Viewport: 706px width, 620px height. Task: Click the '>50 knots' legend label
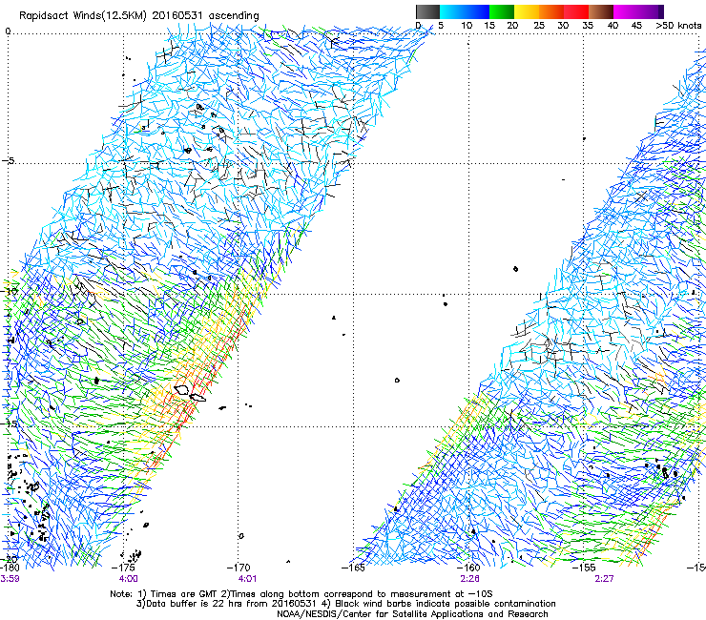point(678,26)
